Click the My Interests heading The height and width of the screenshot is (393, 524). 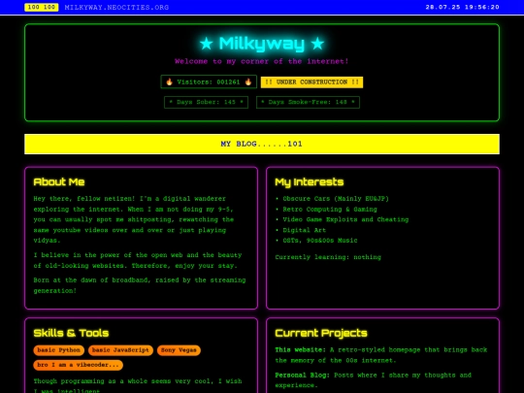(x=310, y=181)
